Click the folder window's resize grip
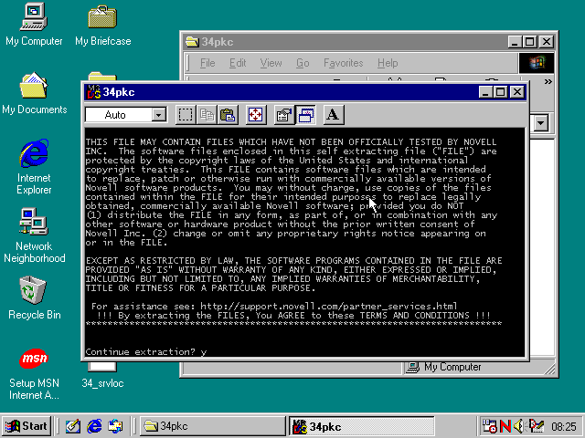The height and width of the screenshot is (438, 585). point(549,369)
